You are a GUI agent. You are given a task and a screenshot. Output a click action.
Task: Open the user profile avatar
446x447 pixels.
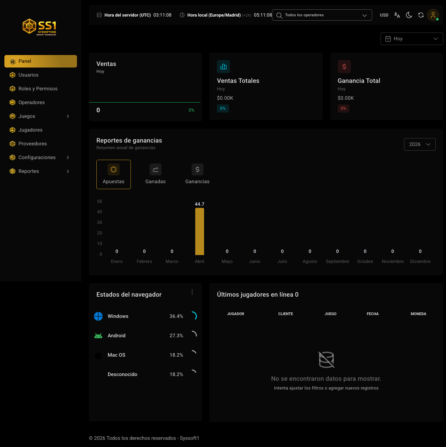pyautogui.click(x=433, y=15)
